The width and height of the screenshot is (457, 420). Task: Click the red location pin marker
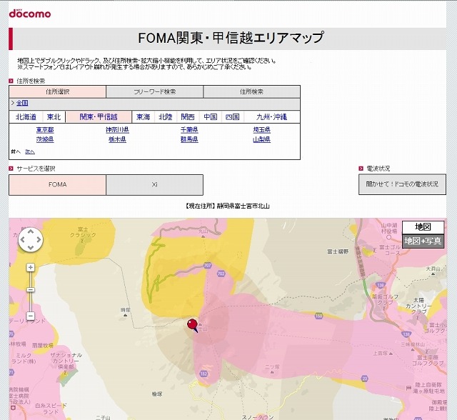pos(191,326)
